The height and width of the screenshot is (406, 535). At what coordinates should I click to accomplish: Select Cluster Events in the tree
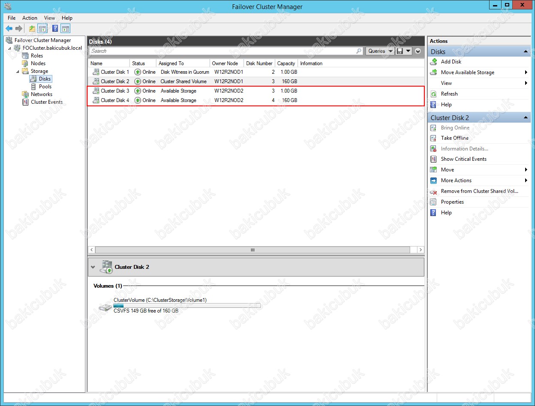[47, 102]
